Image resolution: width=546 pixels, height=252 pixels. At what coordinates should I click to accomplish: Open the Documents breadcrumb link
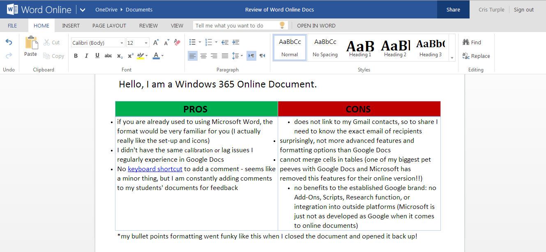(x=139, y=9)
